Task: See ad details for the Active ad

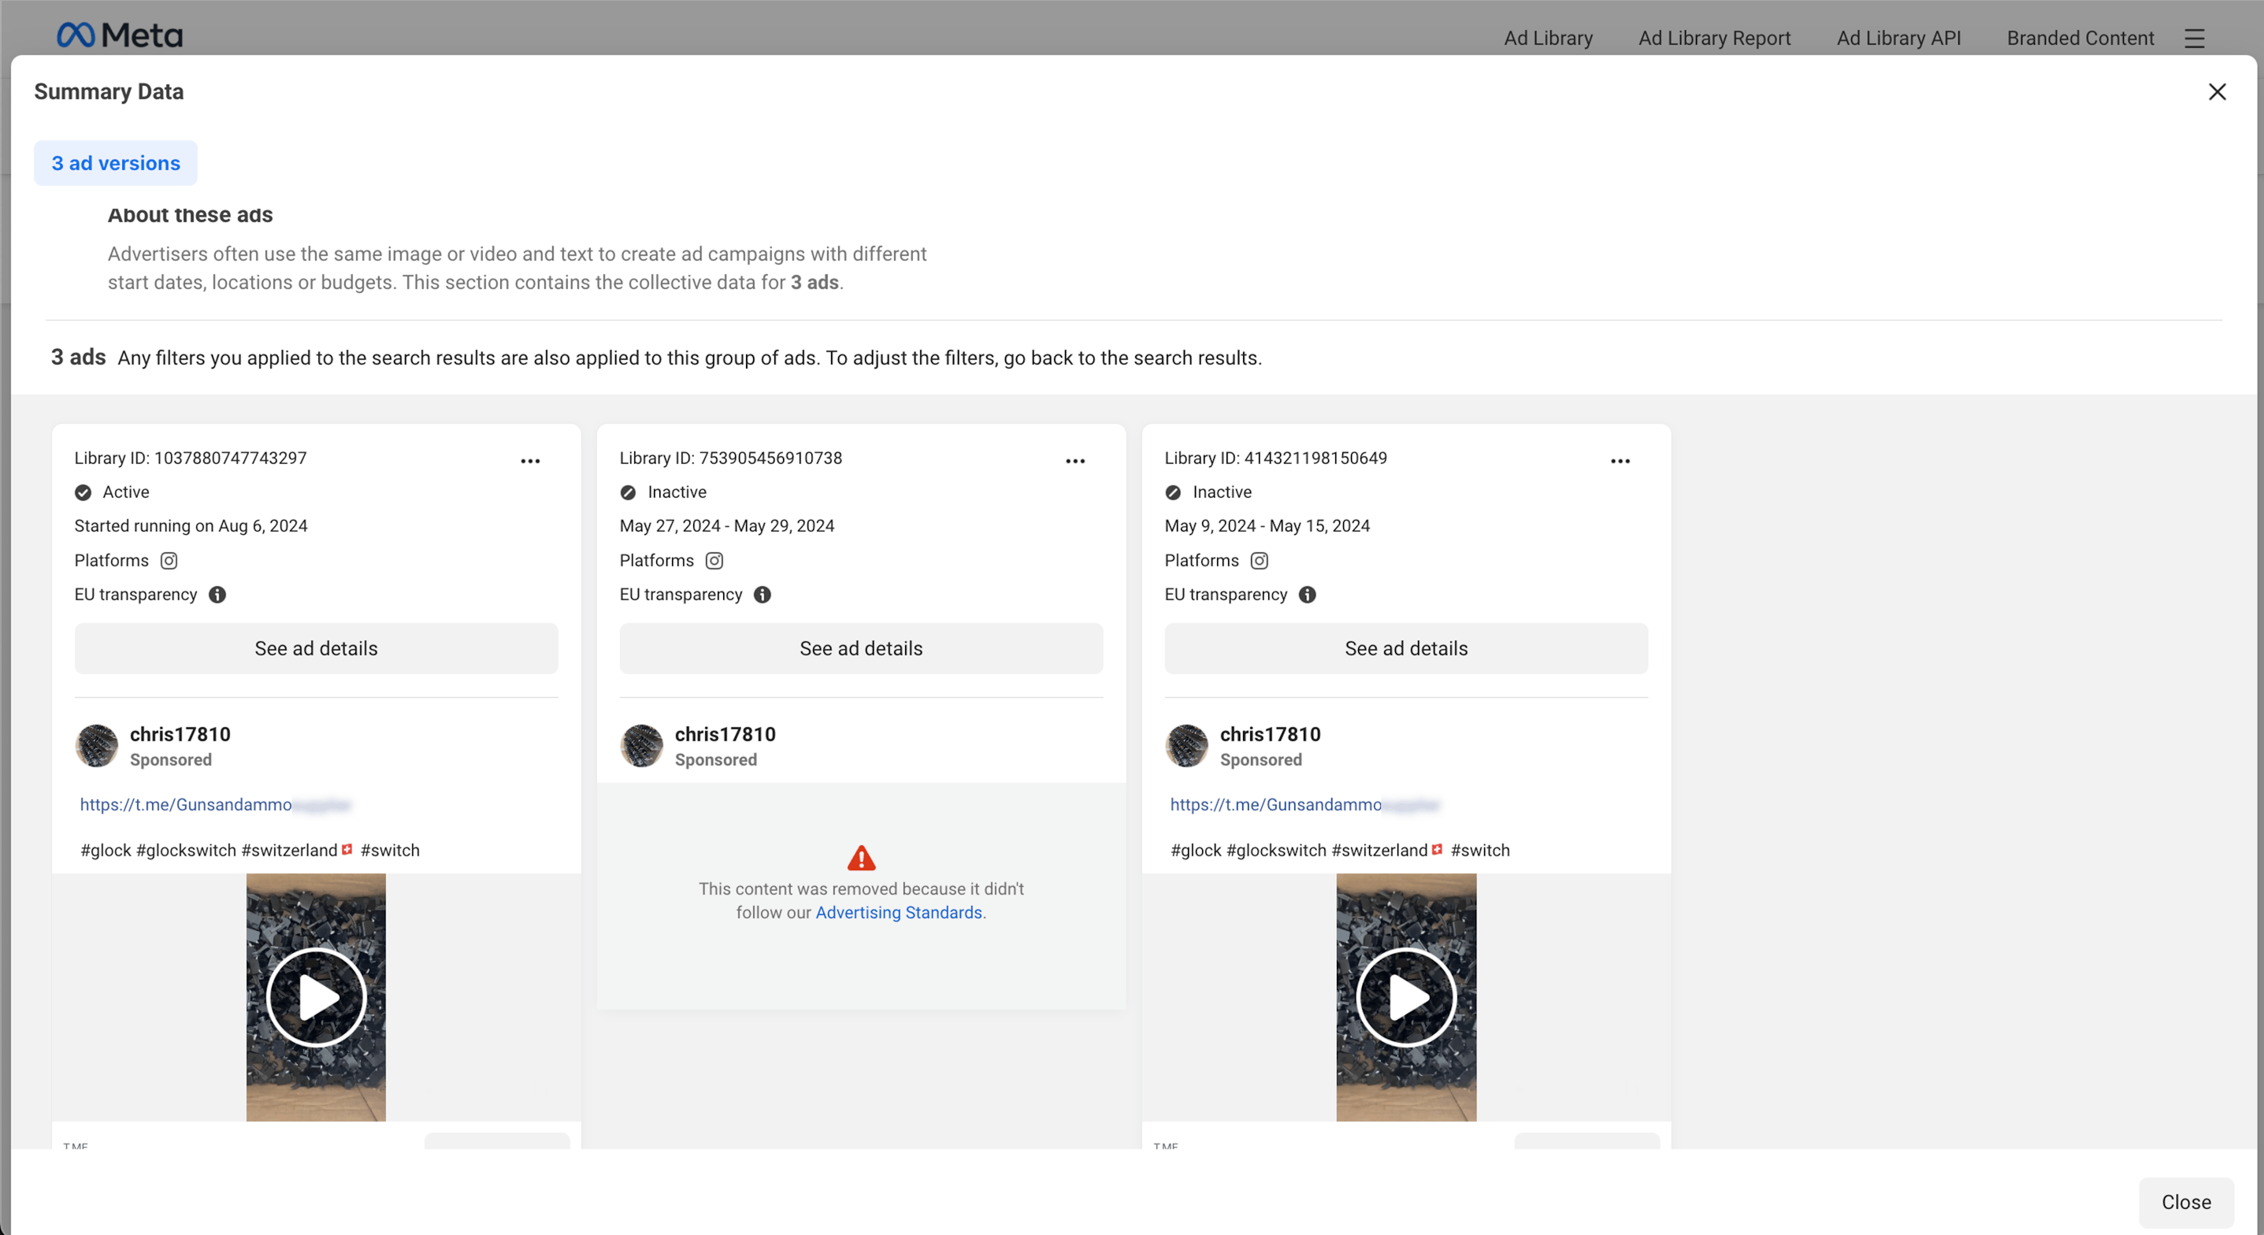Action: 316,649
